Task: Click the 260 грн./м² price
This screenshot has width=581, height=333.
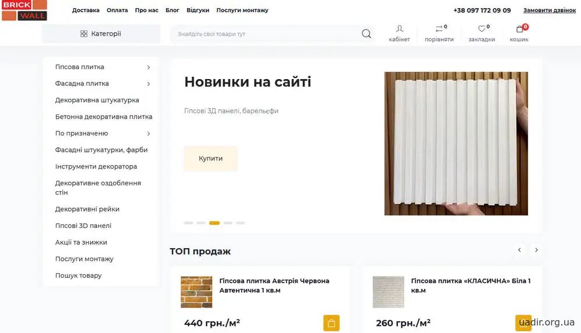Action: (403, 323)
